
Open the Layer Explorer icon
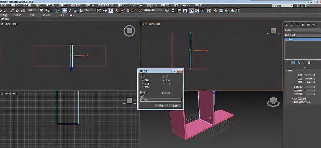coord(185,10)
